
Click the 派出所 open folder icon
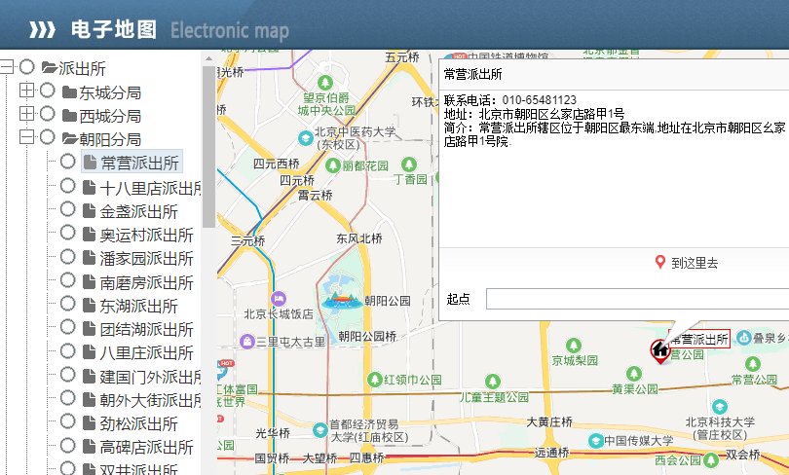coord(50,67)
